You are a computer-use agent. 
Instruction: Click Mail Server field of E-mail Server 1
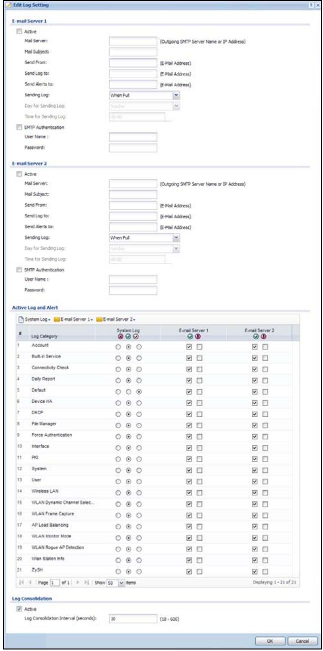click(x=133, y=41)
